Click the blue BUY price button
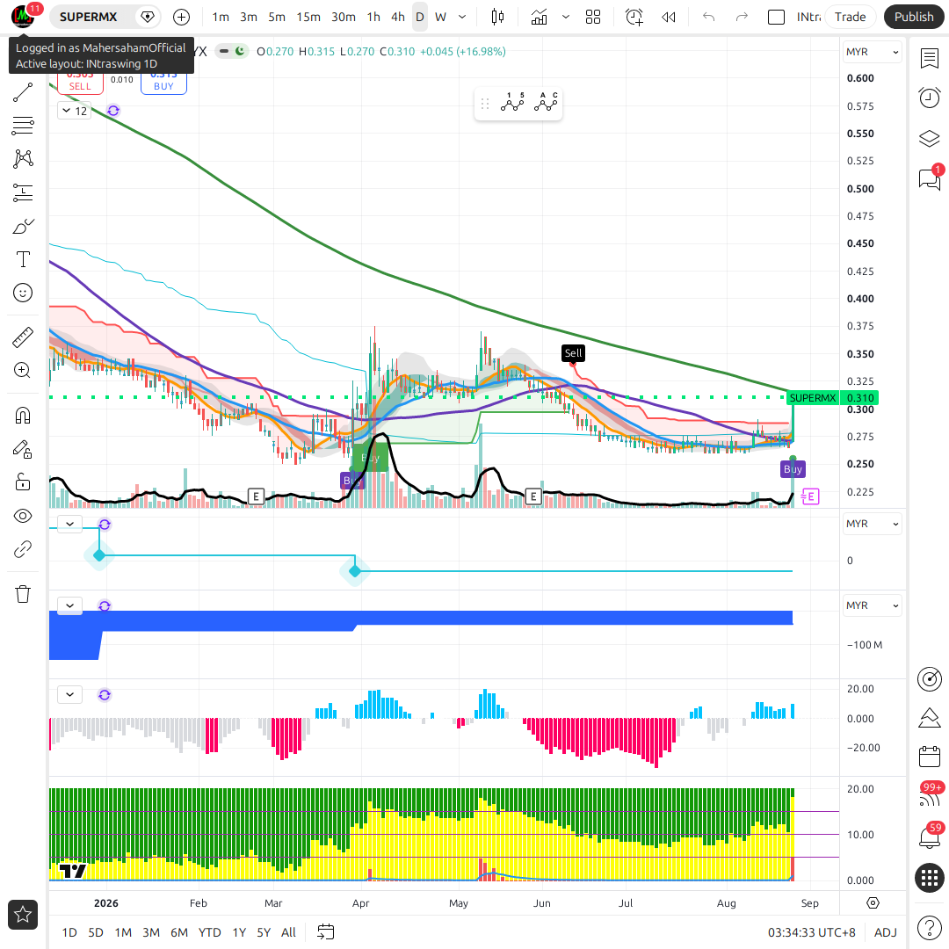The height and width of the screenshot is (949, 949). coord(163,83)
